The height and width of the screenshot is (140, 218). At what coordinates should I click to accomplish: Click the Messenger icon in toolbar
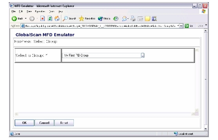154,18
